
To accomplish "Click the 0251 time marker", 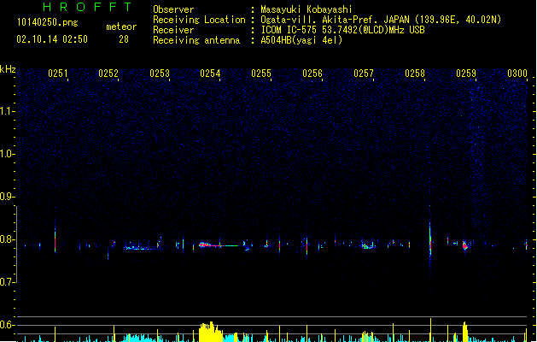I will [58, 74].
